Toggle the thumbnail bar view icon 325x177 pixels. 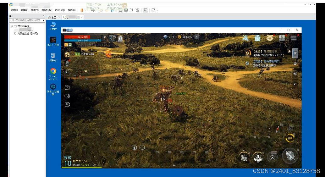[x=126, y=10]
